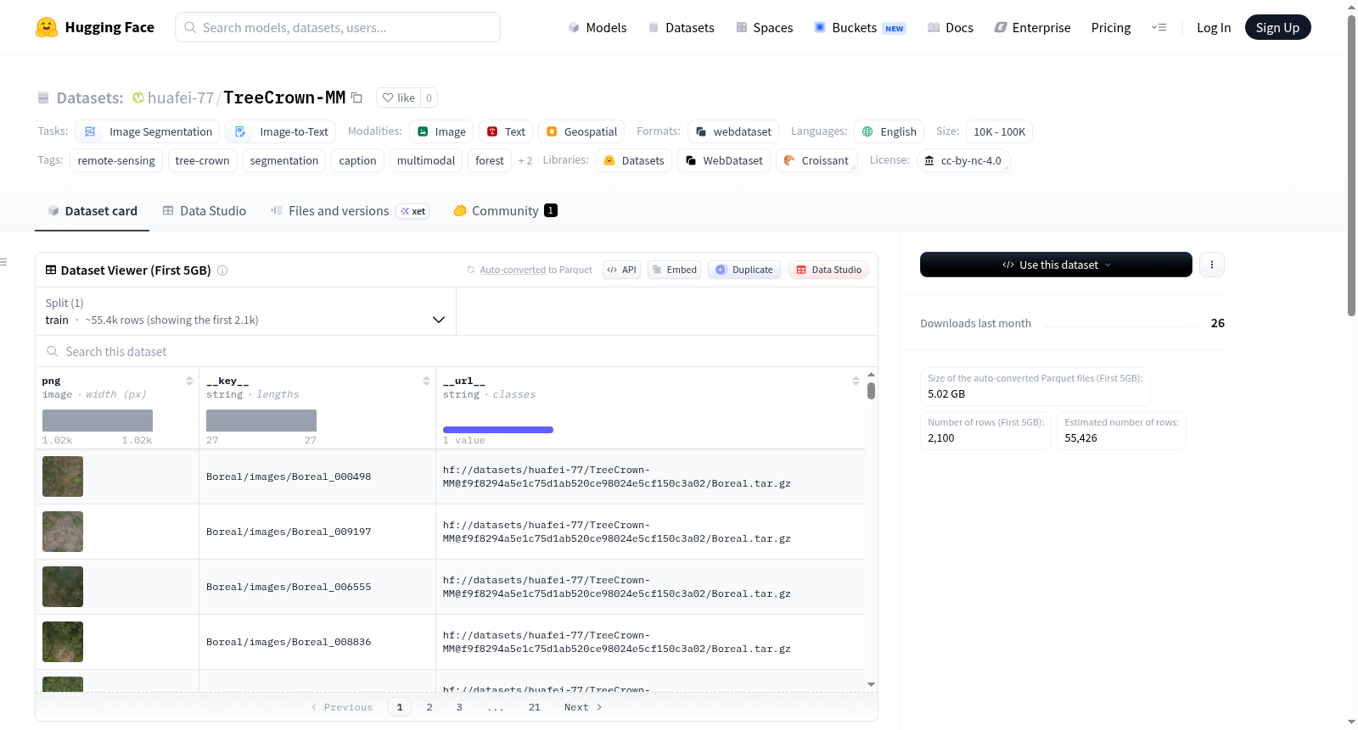Select the Image modality tag
Screen dimensions: 1358x730
point(441,131)
